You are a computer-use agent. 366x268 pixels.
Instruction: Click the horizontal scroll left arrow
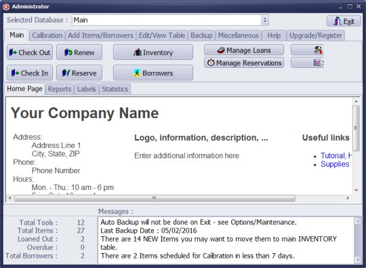tap(9, 198)
